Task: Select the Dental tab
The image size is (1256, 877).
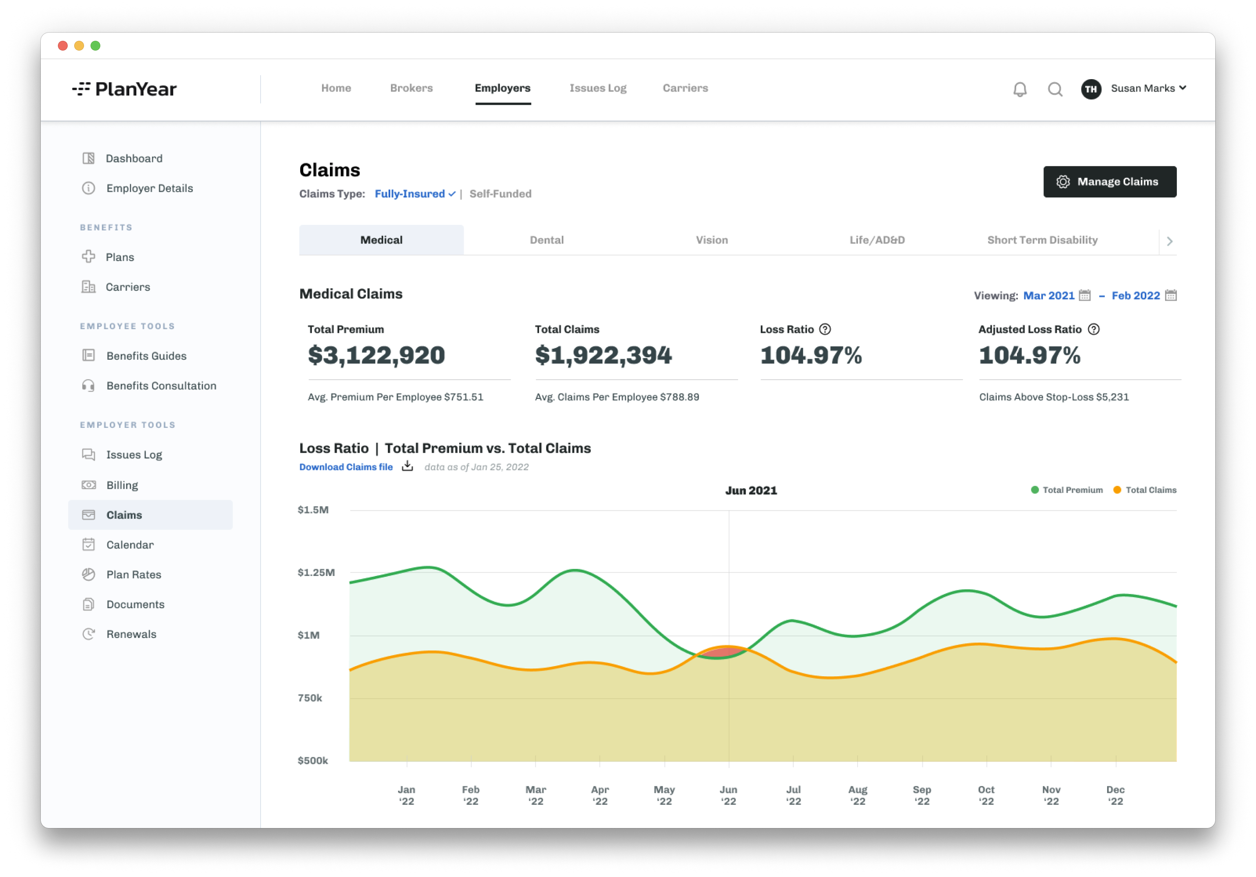Action: coord(547,239)
